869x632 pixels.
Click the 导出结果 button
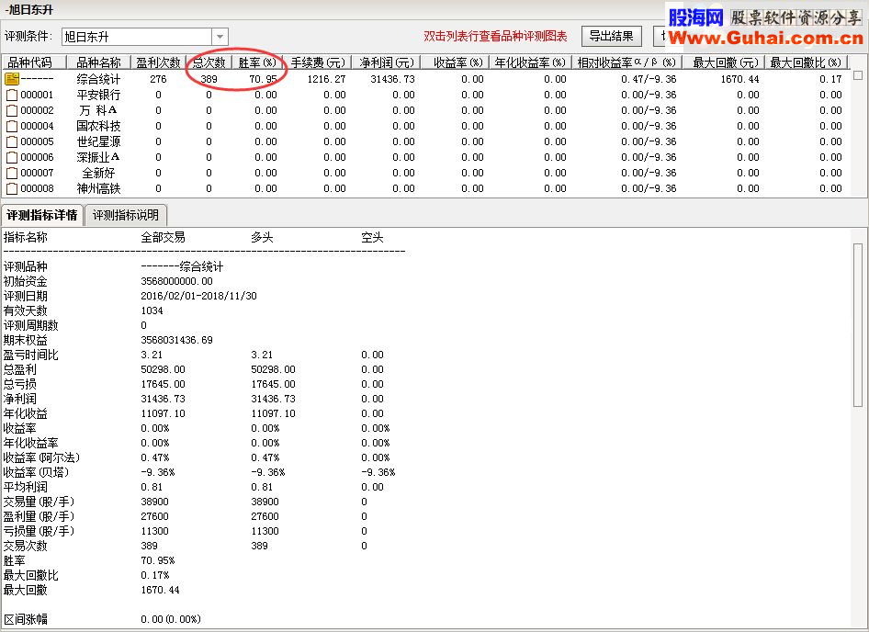(x=611, y=36)
